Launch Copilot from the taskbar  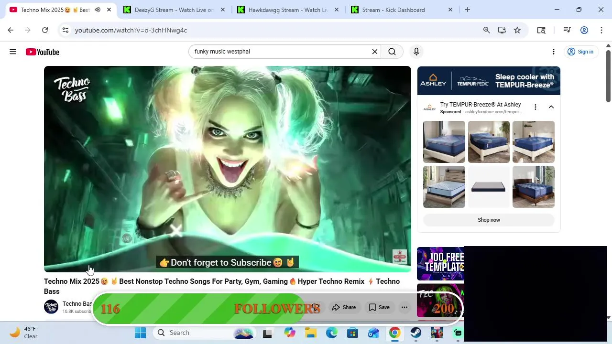tap(289, 333)
